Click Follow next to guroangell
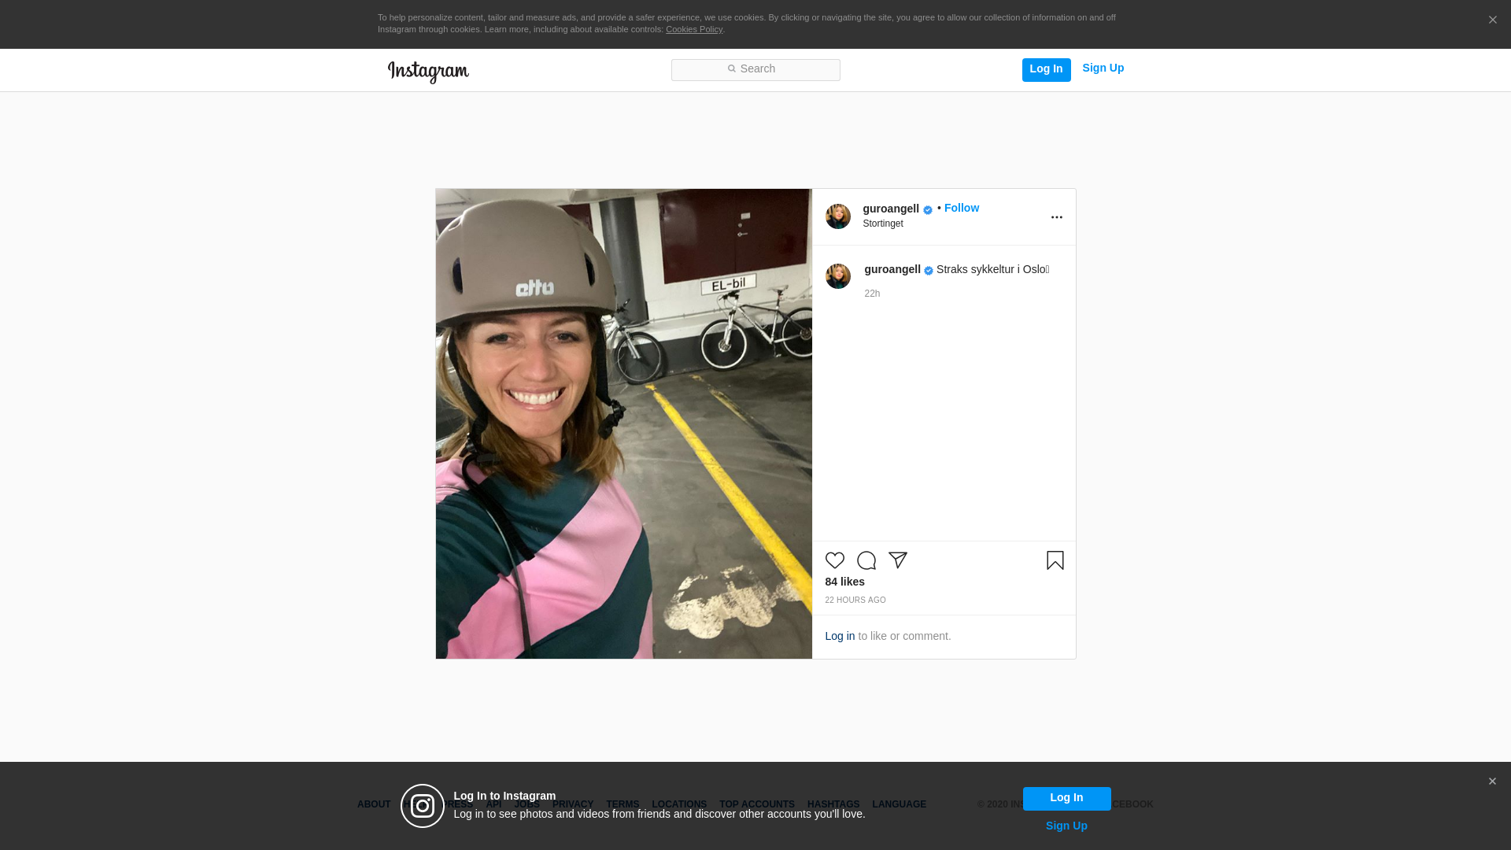The image size is (1511, 850). (962, 208)
